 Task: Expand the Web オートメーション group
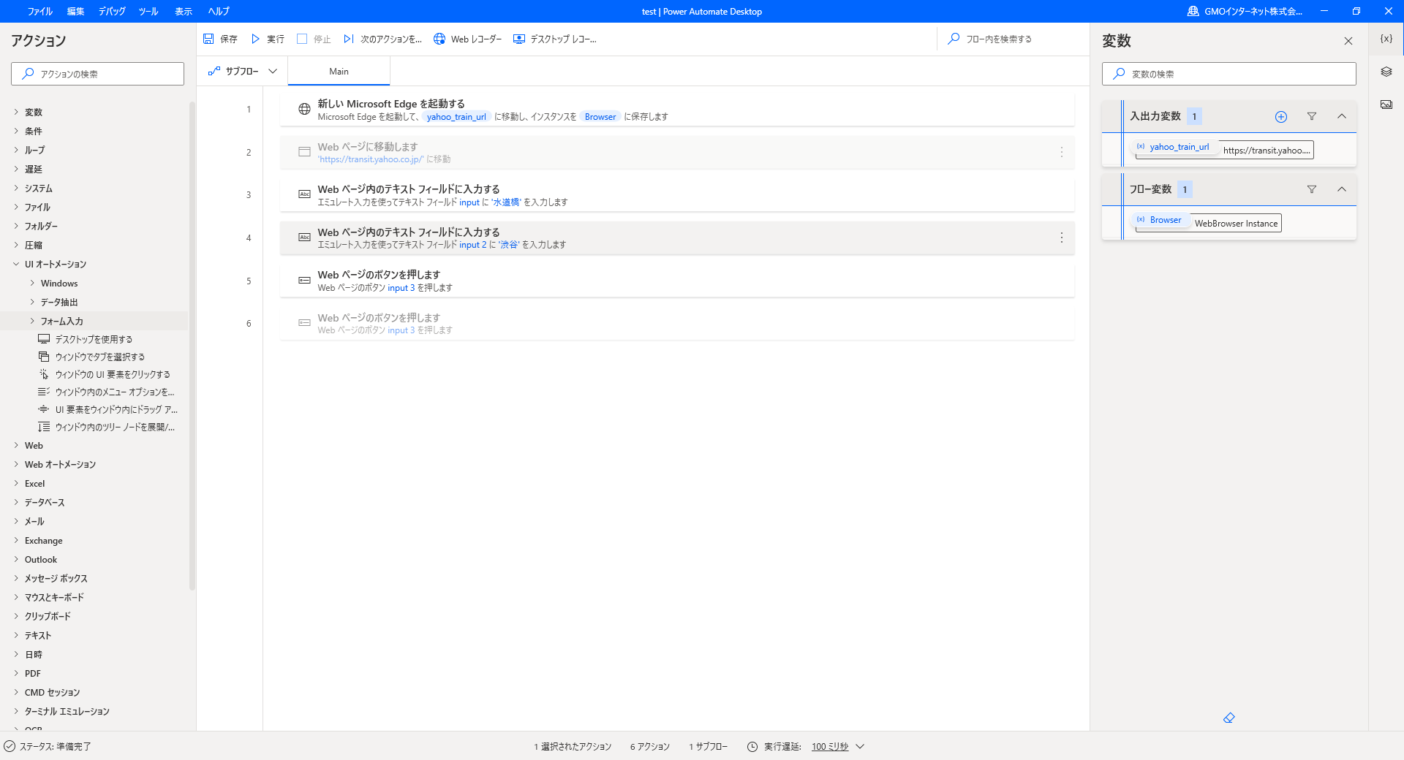coord(16,464)
